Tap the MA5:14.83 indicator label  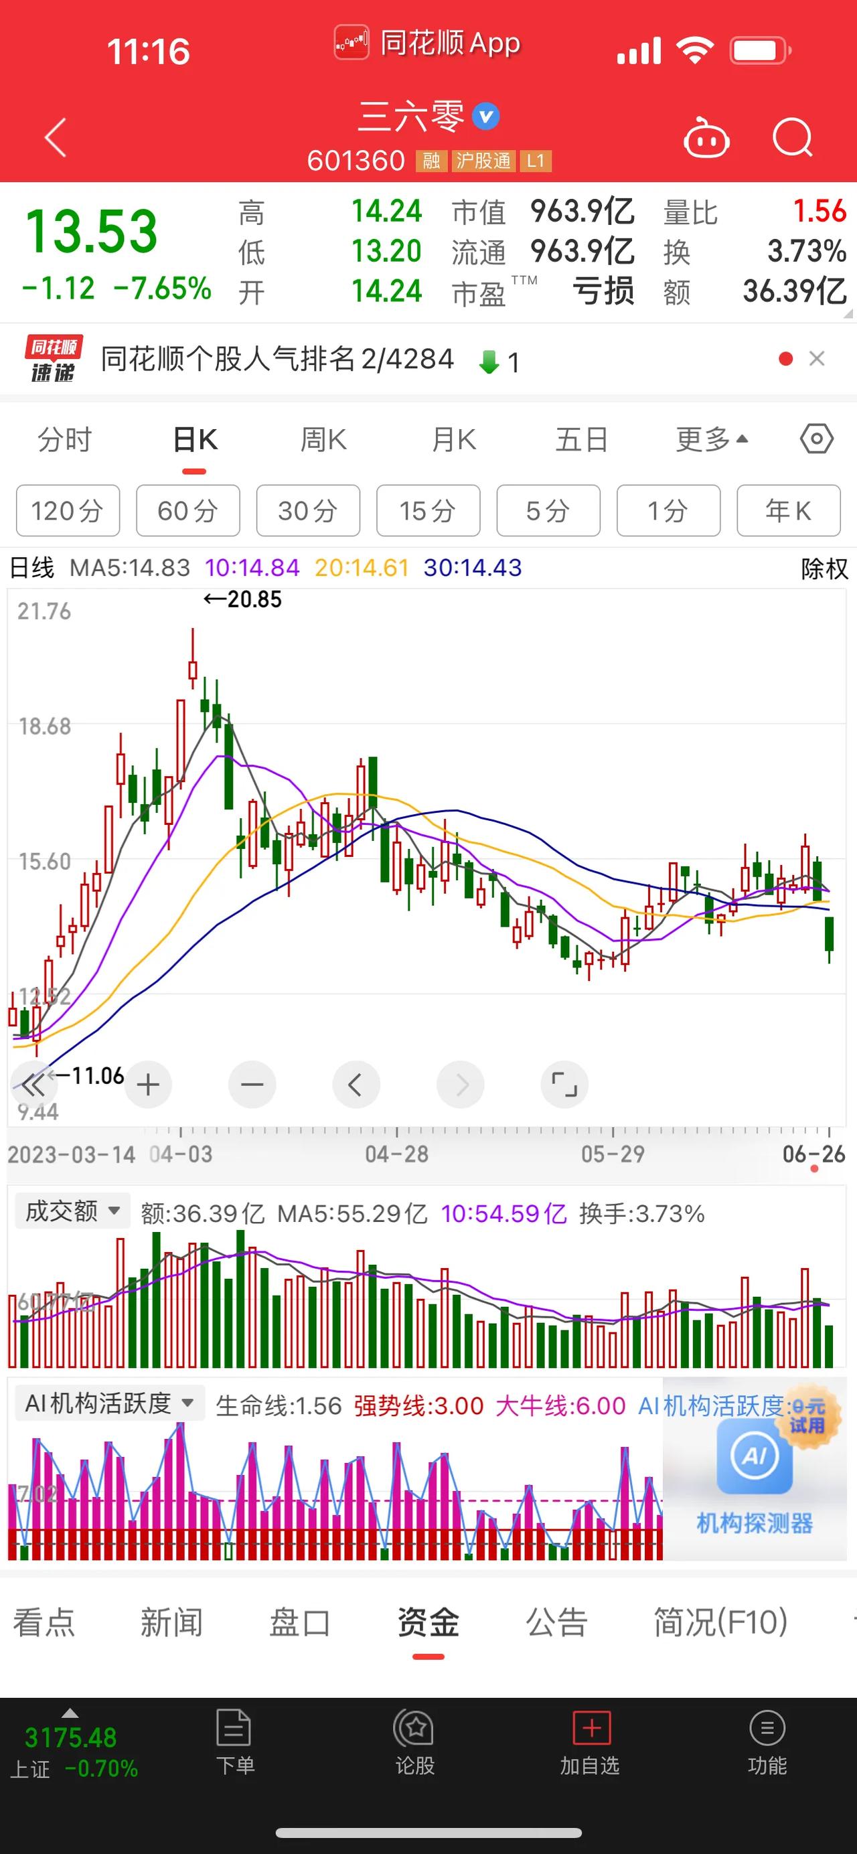tap(129, 568)
